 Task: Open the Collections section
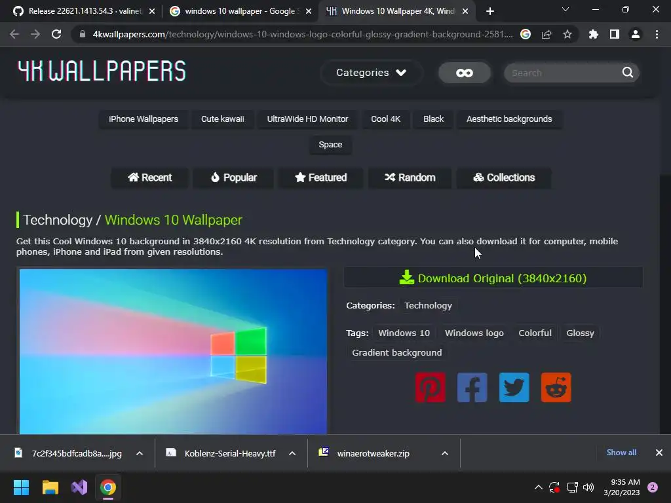click(504, 177)
